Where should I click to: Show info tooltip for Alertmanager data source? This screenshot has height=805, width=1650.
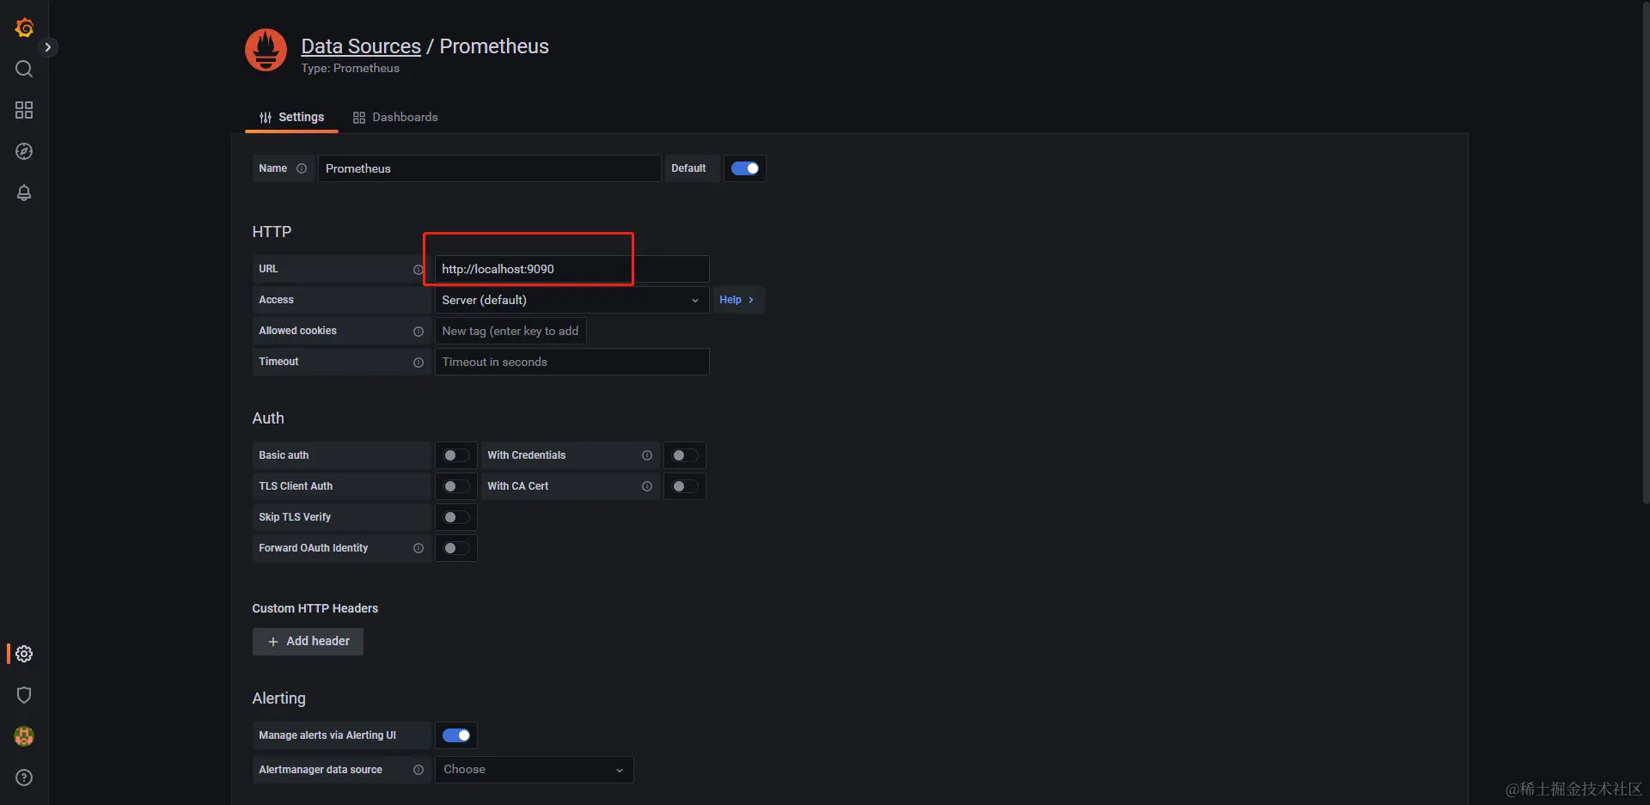click(419, 770)
